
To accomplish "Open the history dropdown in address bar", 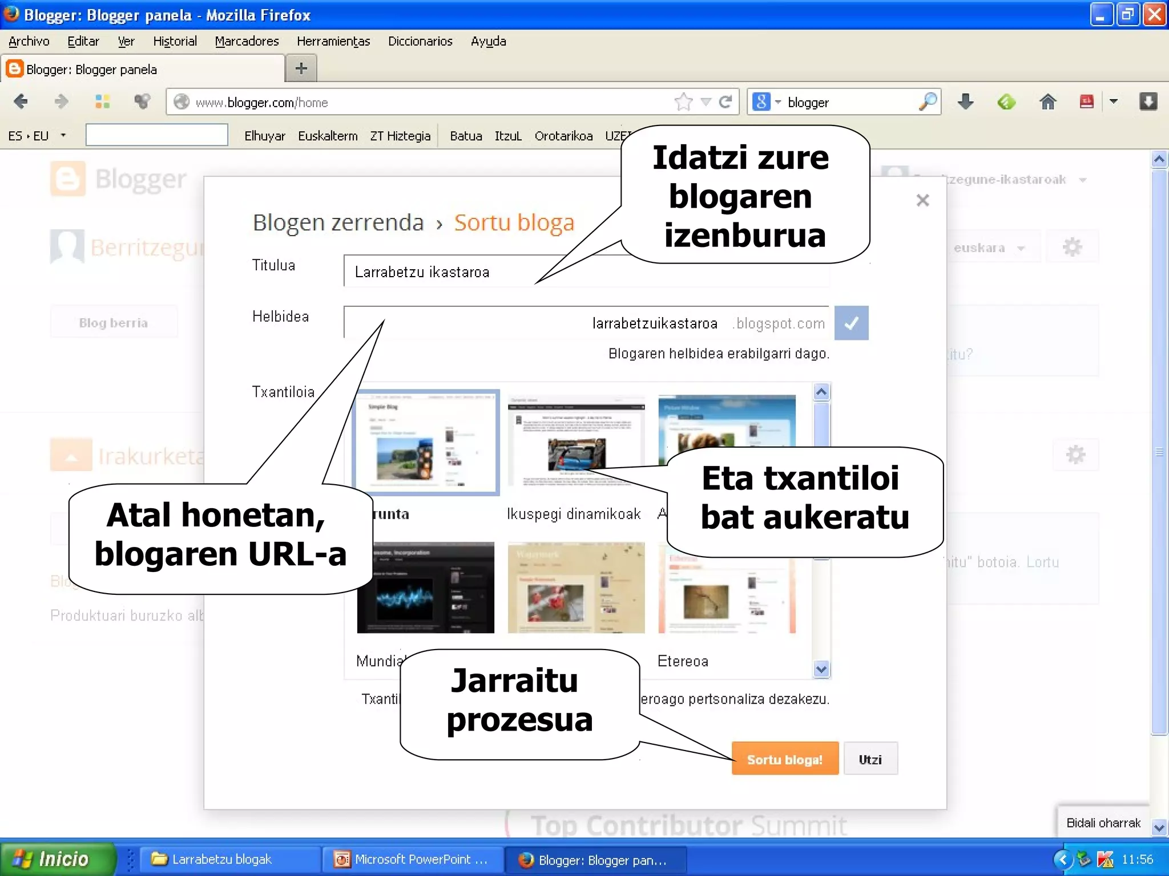I will [706, 102].
